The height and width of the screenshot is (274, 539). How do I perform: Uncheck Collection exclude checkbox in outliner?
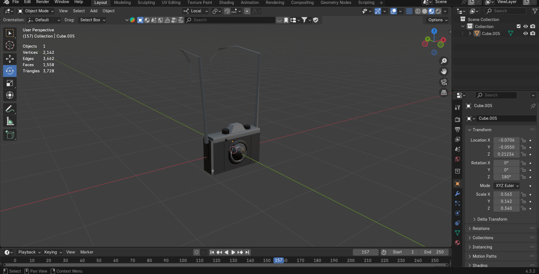[x=518, y=27]
